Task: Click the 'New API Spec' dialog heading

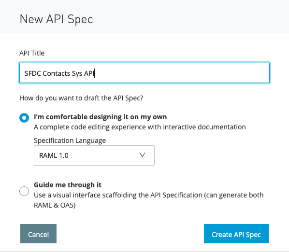Action: pyautogui.click(x=56, y=19)
